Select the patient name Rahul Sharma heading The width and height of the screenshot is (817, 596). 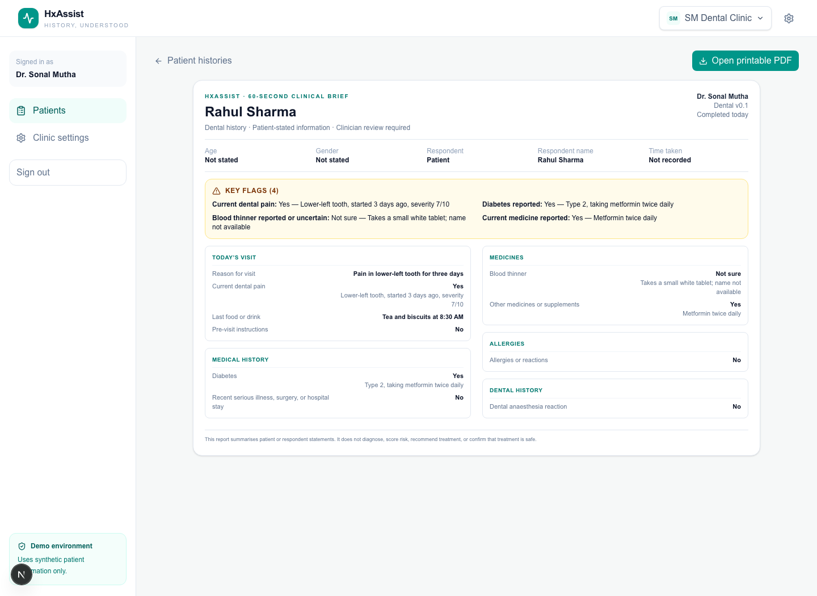250,112
